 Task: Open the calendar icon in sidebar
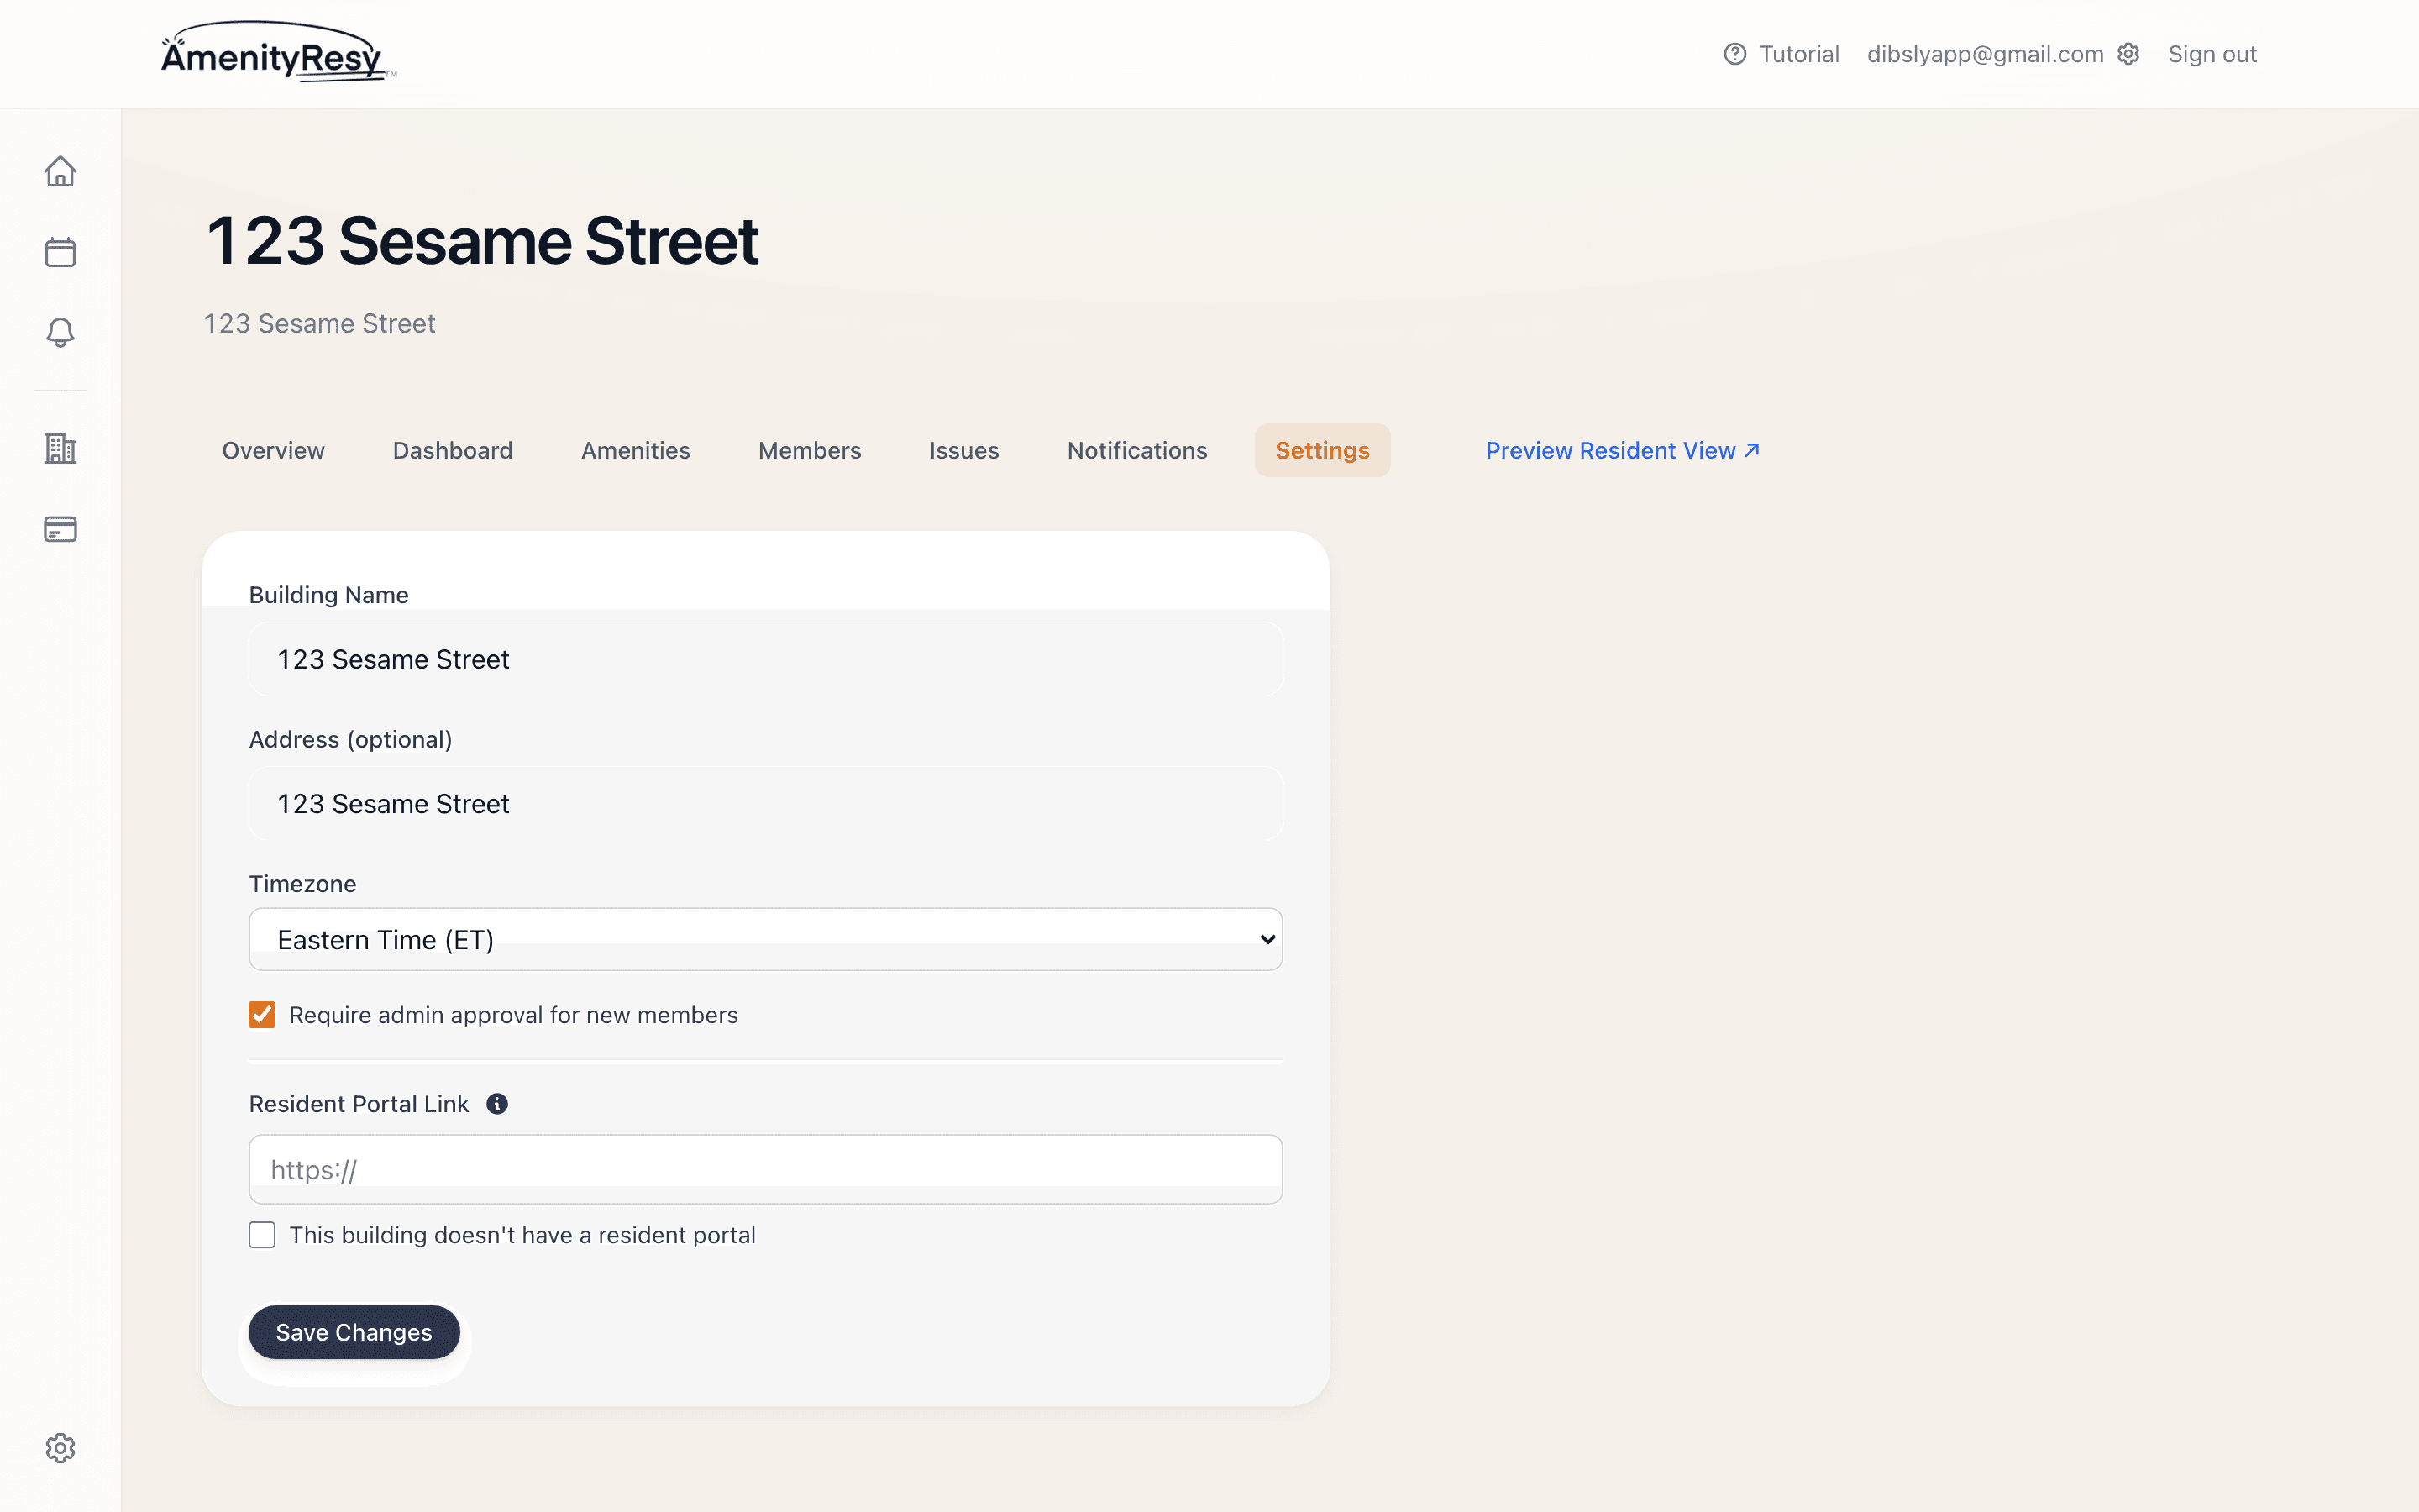coord(60,252)
